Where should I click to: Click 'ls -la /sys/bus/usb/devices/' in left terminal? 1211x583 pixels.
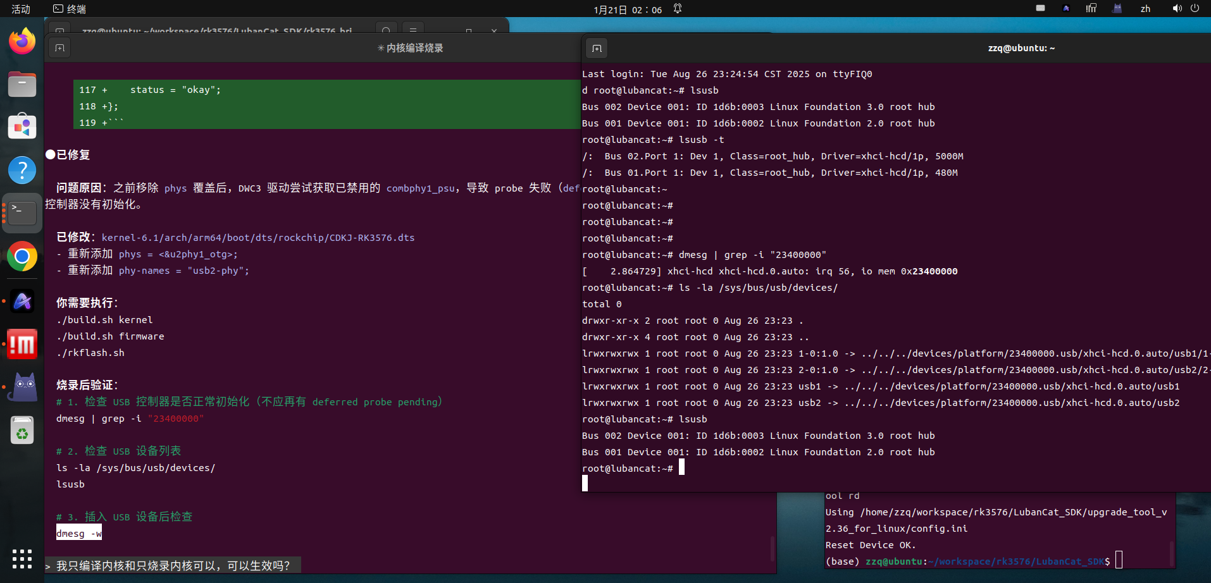point(136,468)
